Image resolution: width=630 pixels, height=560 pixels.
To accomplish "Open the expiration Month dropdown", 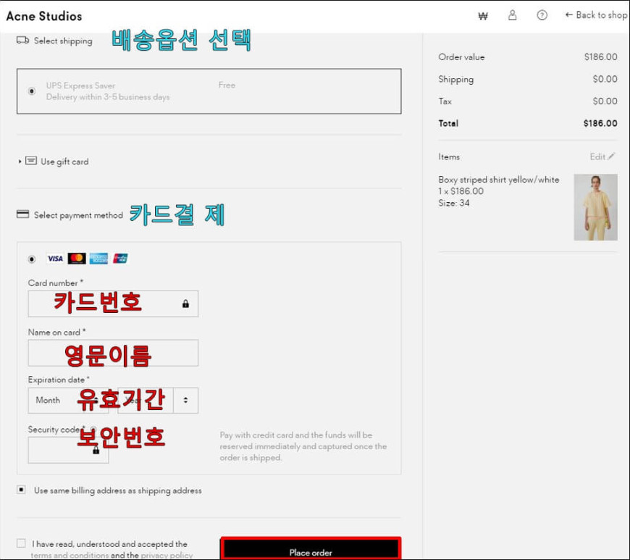I will tap(68, 401).
